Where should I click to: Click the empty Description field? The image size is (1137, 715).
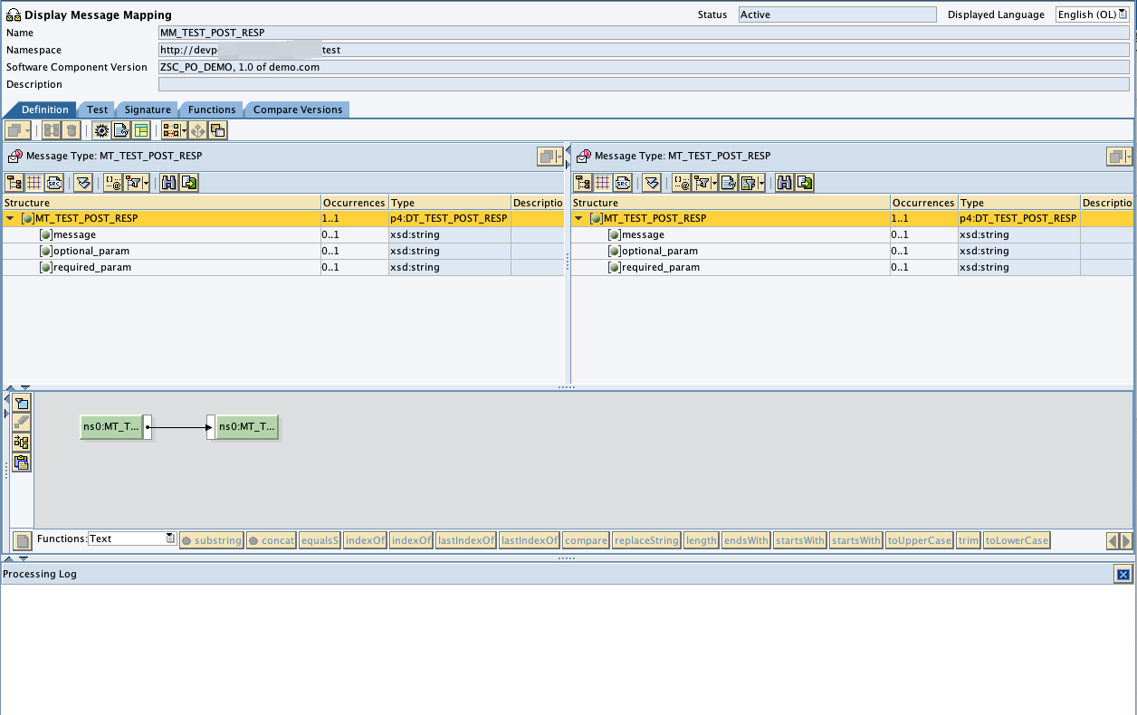tap(644, 84)
